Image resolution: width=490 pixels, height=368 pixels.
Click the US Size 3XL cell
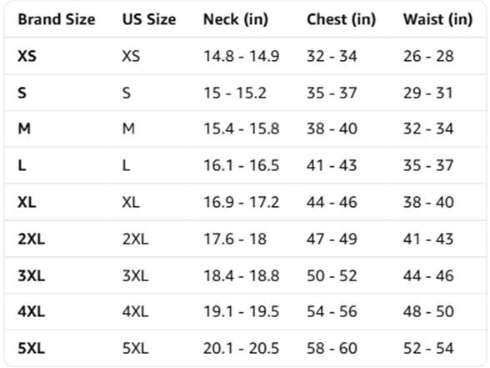coord(135,276)
